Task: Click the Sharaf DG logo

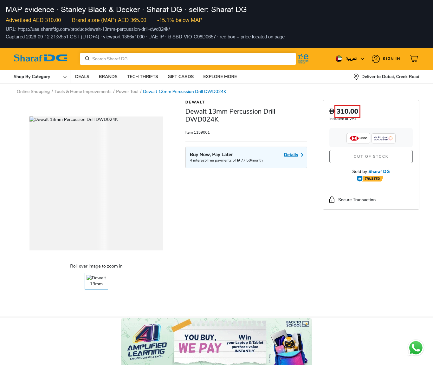Action: click(x=41, y=58)
